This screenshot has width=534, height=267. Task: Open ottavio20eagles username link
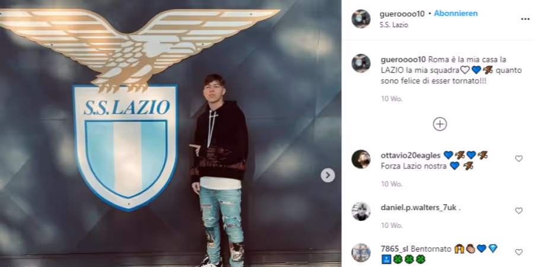411,155
